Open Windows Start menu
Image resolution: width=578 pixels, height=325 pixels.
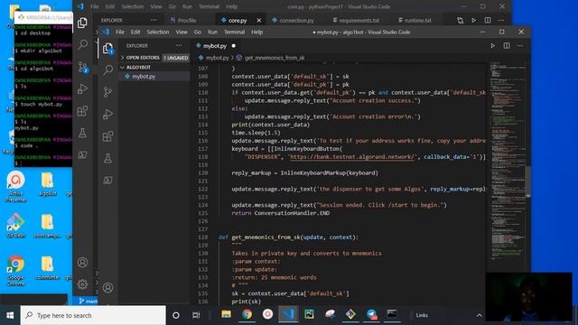(x=10, y=315)
